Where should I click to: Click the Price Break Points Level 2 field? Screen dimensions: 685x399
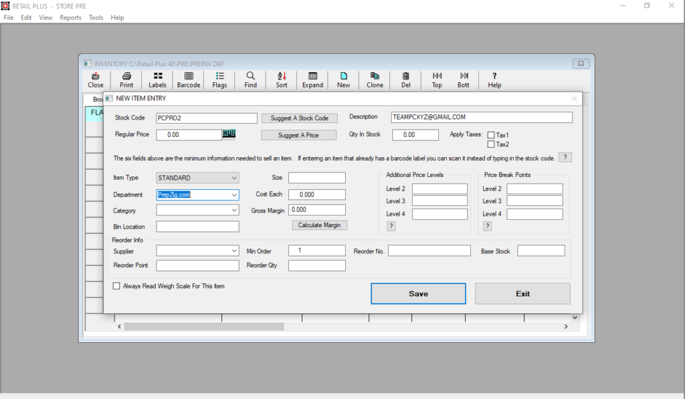[534, 188]
